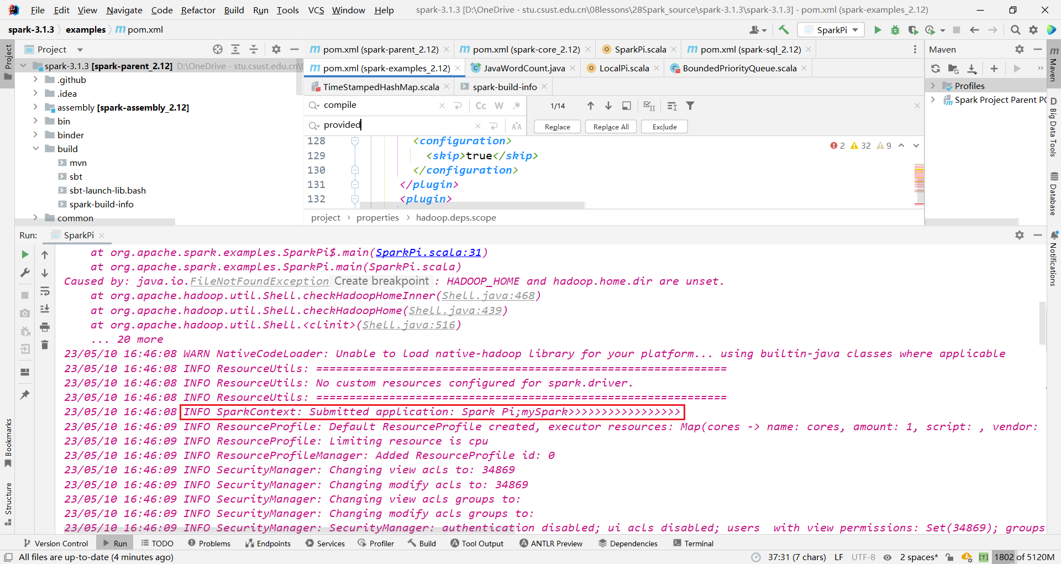Image resolution: width=1061 pixels, height=564 pixels.
Task: Reload all Maven projects
Action: point(935,69)
